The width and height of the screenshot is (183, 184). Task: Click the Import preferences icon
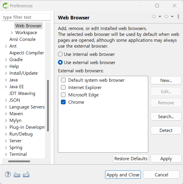(x=17, y=175)
